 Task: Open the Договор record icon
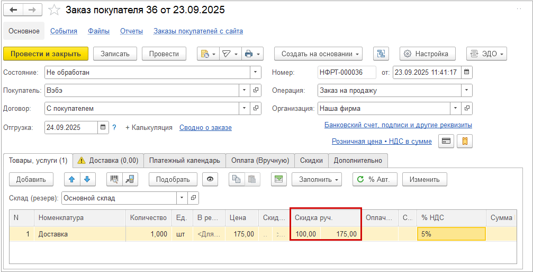[256, 109]
